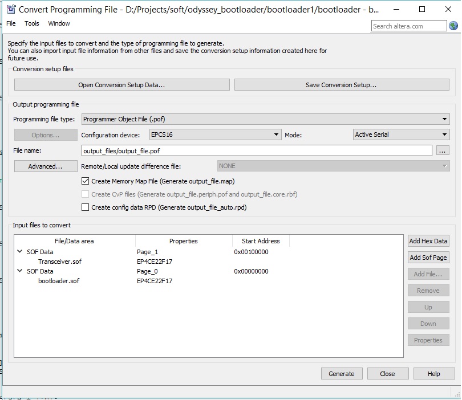Click Save Conversion Setup button
Screen dimensions: 462x400
tap(342, 85)
